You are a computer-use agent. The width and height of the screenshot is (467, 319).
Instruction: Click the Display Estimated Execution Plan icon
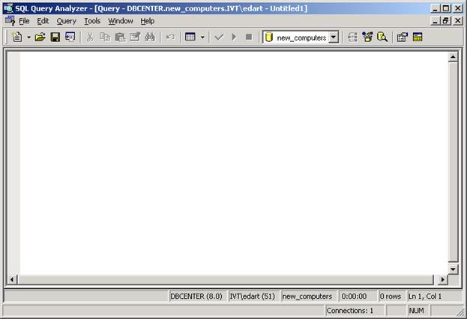[x=352, y=37]
